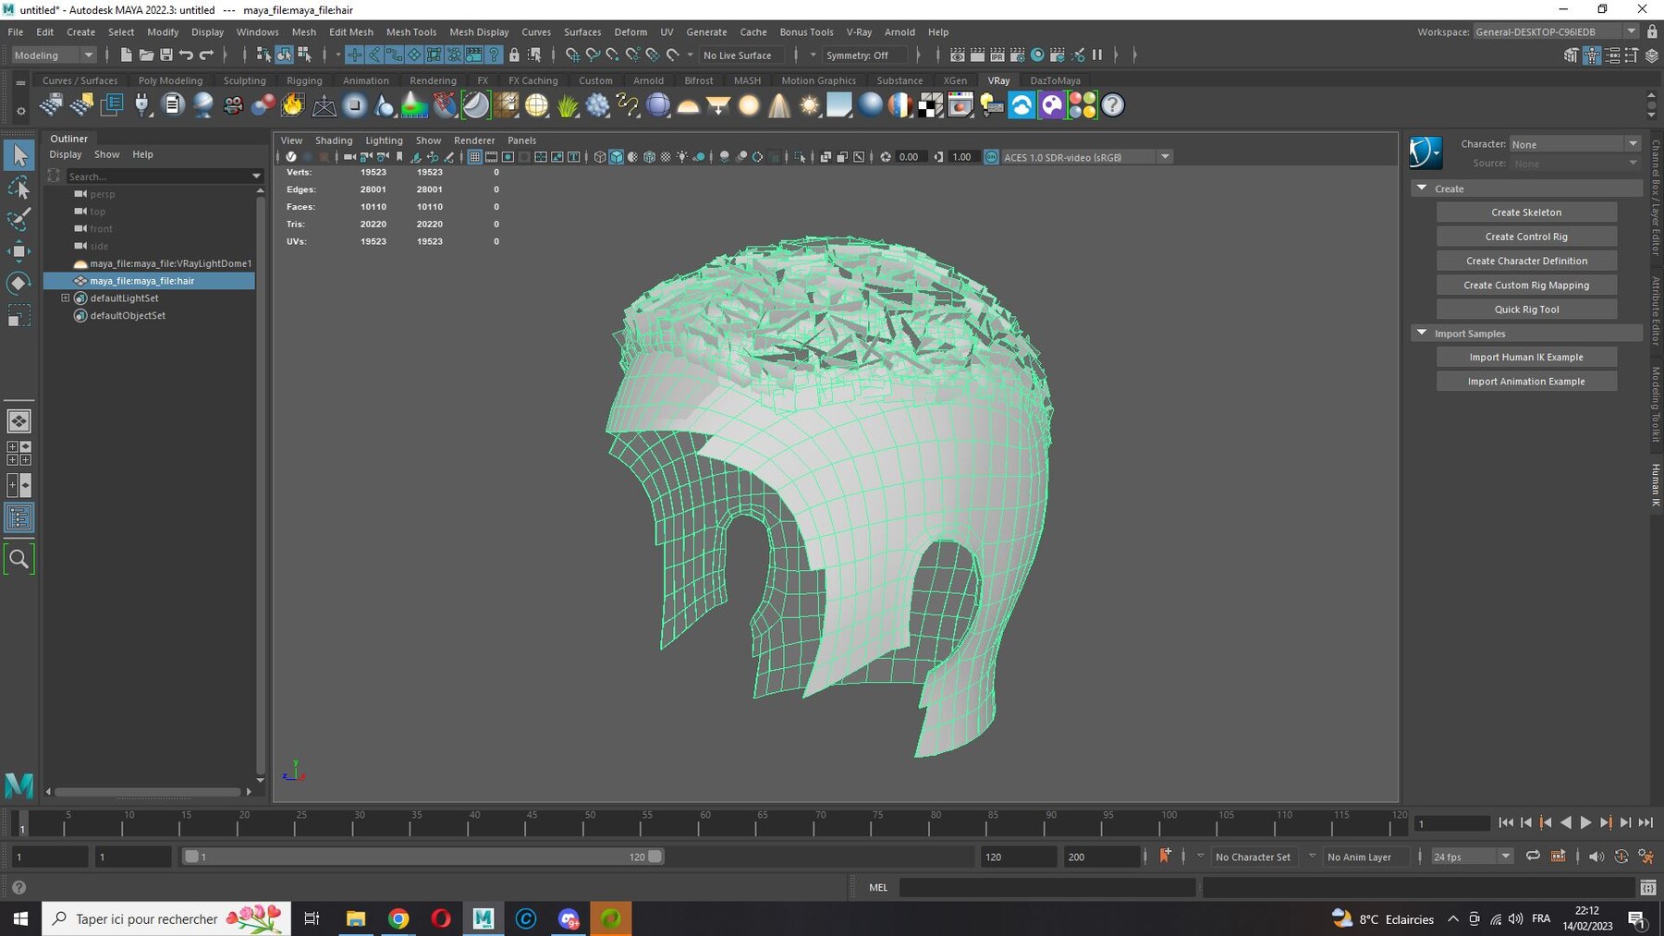The height and width of the screenshot is (936, 1664).
Task: Open the V-Ray help question-mark shelf icon
Action: [1113, 105]
